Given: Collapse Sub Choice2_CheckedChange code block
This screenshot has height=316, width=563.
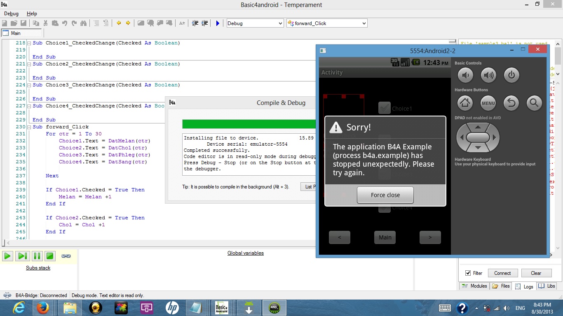Looking at the screenshot, I should [29, 64].
